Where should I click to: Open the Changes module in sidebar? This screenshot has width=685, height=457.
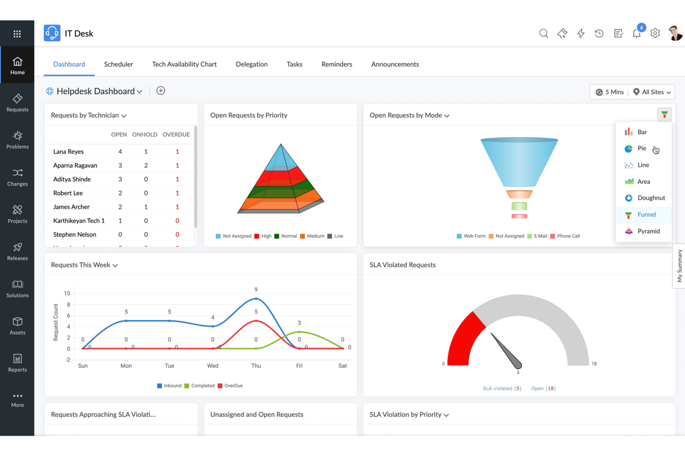click(x=17, y=177)
